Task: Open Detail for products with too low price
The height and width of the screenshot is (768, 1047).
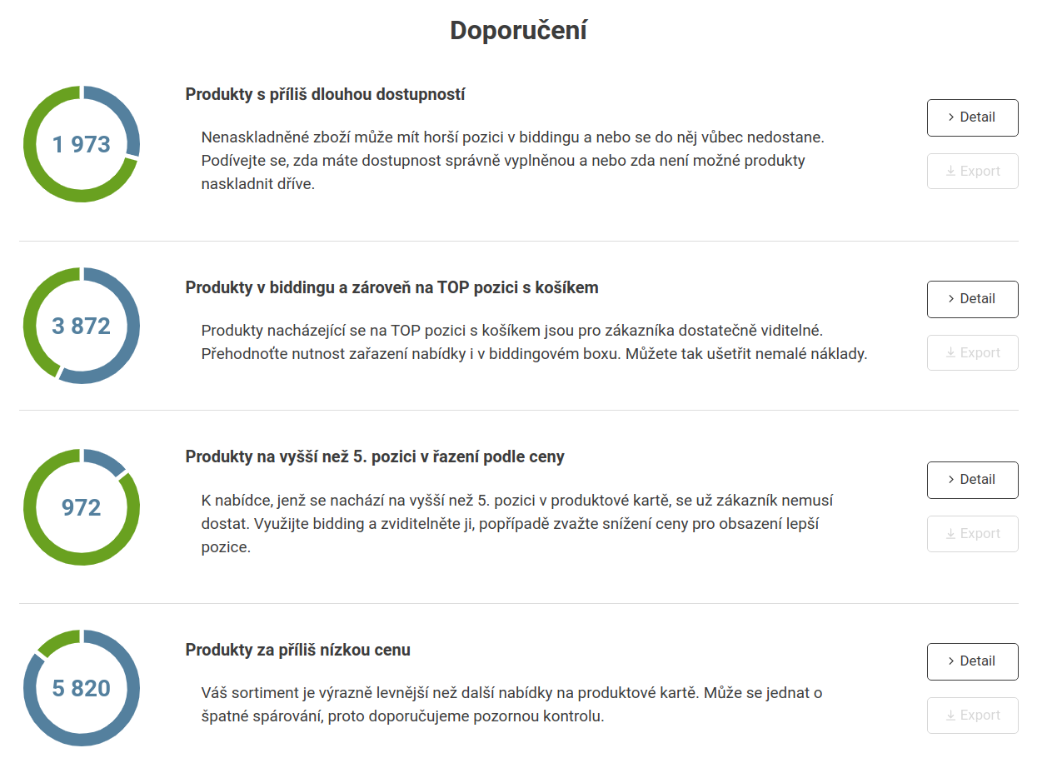Action: tap(972, 661)
